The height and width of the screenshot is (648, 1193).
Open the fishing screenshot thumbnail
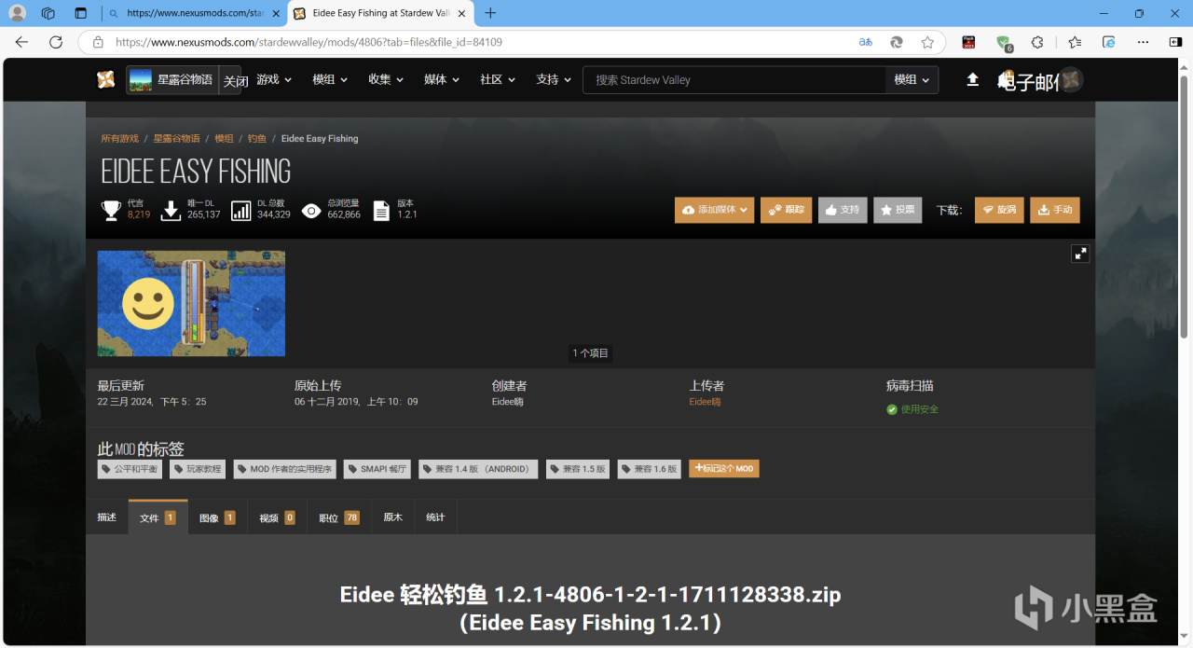(x=191, y=303)
